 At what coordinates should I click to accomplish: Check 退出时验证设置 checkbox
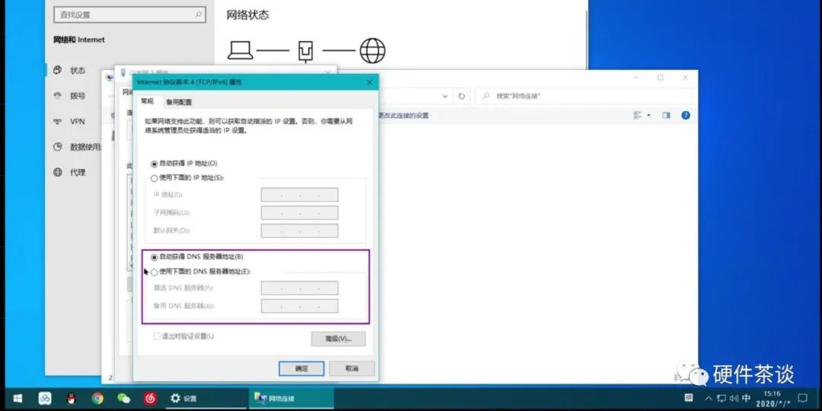click(156, 336)
